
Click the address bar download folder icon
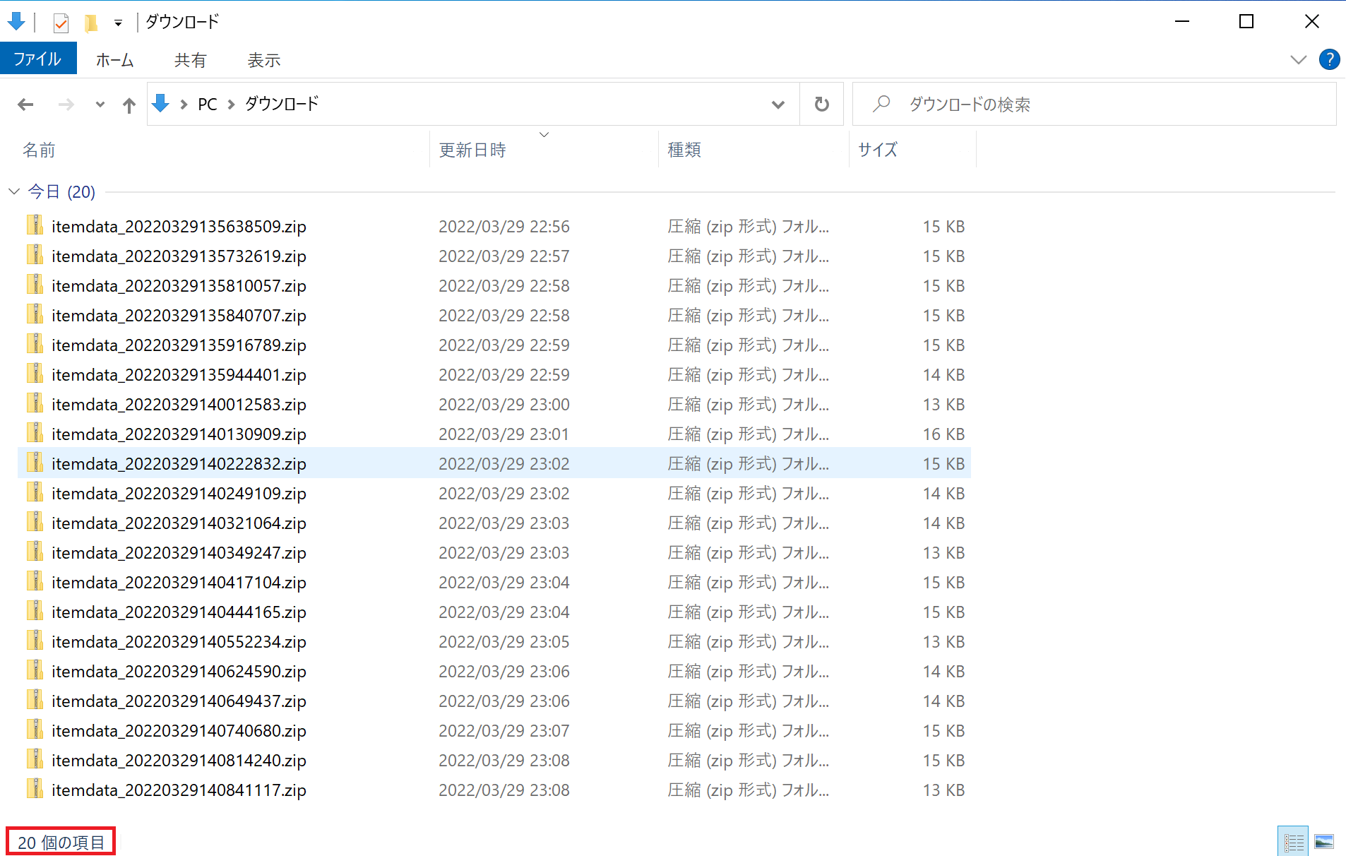click(161, 104)
